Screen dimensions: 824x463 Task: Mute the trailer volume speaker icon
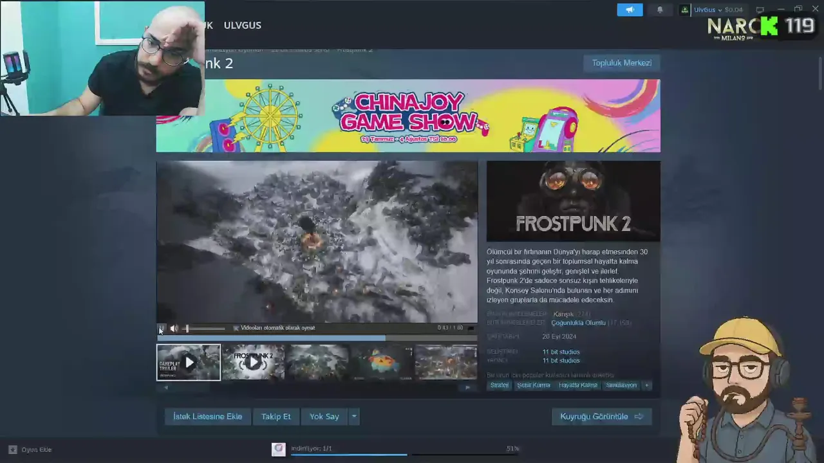pos(174,328)
